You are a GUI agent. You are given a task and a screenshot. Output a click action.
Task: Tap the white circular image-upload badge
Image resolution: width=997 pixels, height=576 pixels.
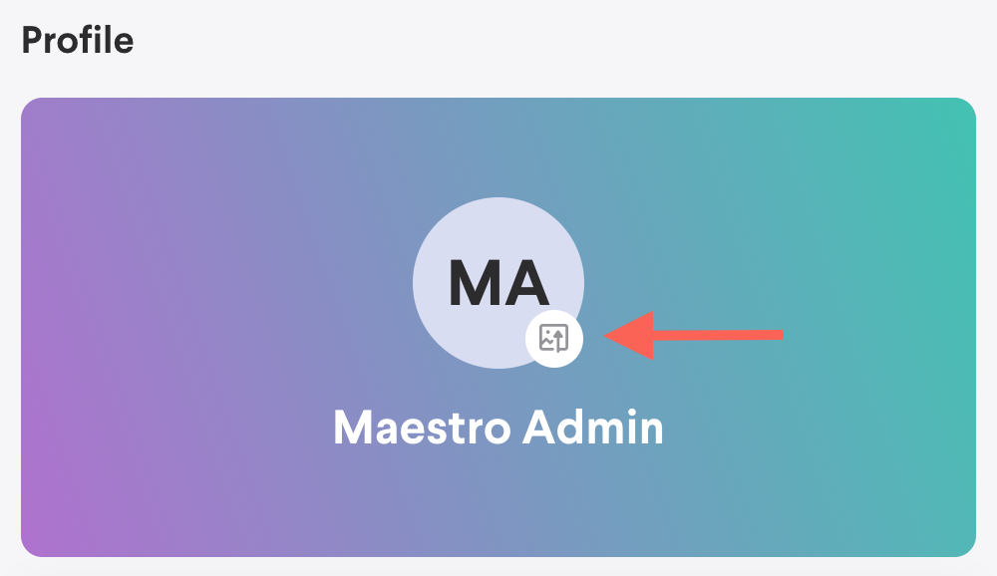[x=553, y=338]
